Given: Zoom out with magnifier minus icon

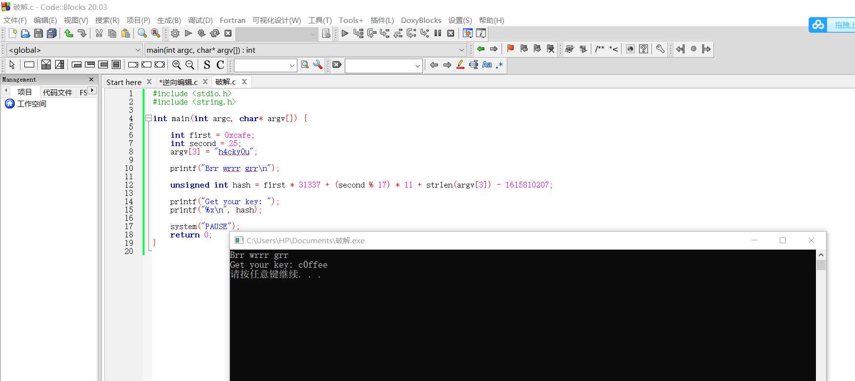Looking at the screenshot, I should [190, 65].
